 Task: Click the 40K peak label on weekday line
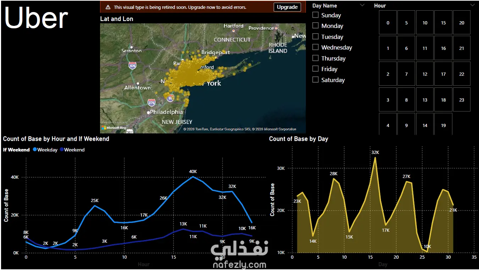193,172
